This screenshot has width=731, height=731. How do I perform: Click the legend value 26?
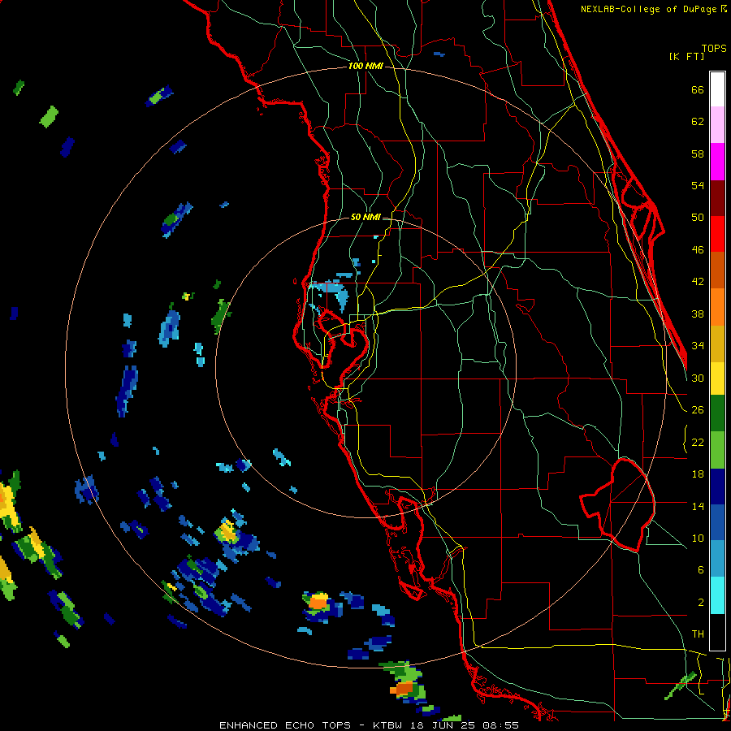point(698,410)
